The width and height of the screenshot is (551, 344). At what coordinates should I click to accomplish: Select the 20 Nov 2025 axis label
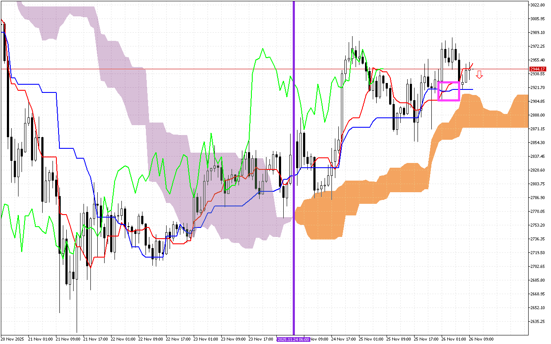point(13,339)
